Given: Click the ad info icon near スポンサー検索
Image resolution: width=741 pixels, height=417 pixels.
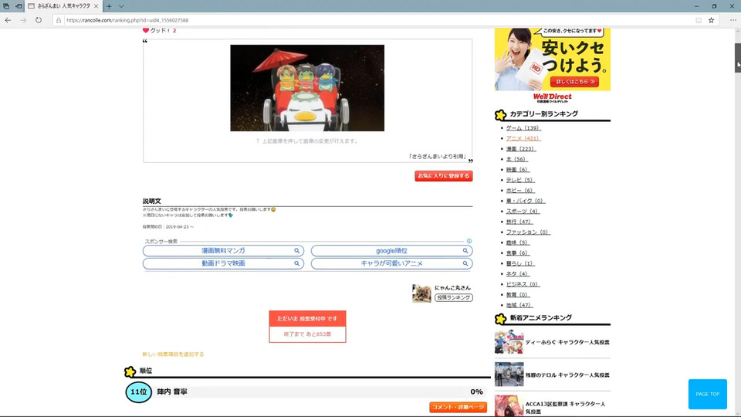Looking at the screenshot, I should 469,241.
